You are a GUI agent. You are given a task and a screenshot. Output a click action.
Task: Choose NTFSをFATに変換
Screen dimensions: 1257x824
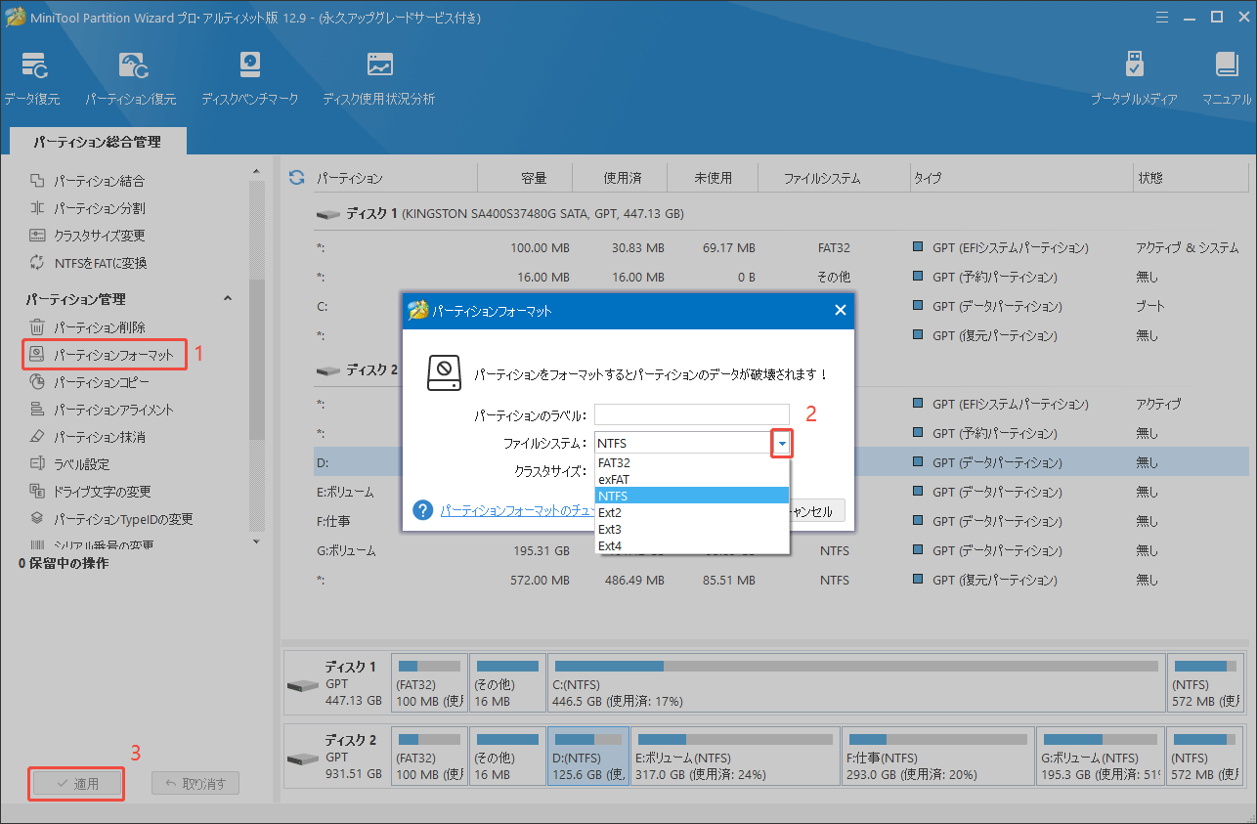click(100, 263)
